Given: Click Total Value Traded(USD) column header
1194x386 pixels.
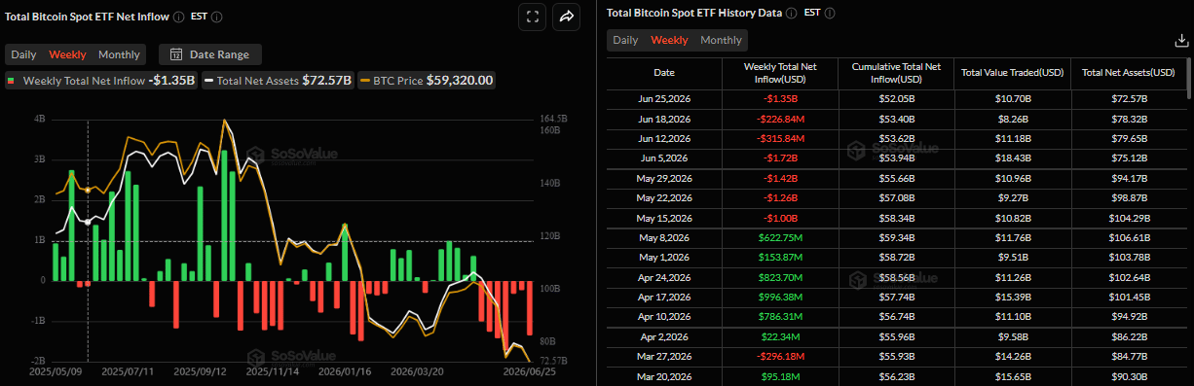Looking at the screenshot, I should point(1012,73).
